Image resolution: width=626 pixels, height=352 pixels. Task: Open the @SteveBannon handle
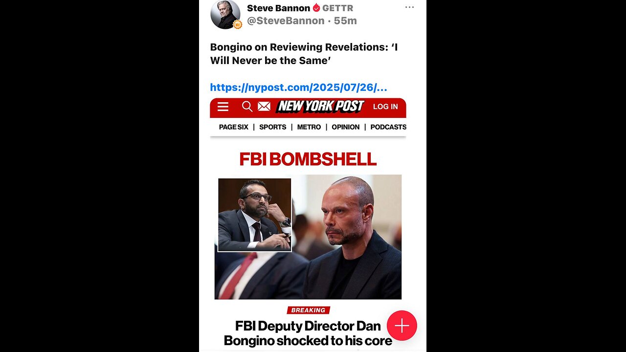[x=286, y=21]
